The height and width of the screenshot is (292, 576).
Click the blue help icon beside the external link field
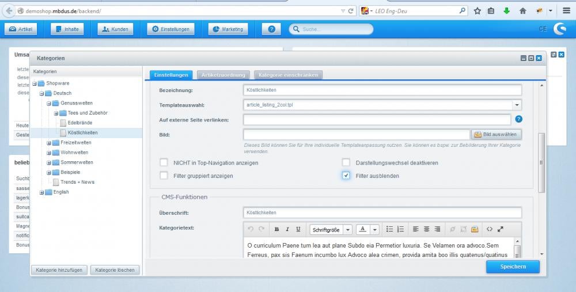[x=518, y=119]
